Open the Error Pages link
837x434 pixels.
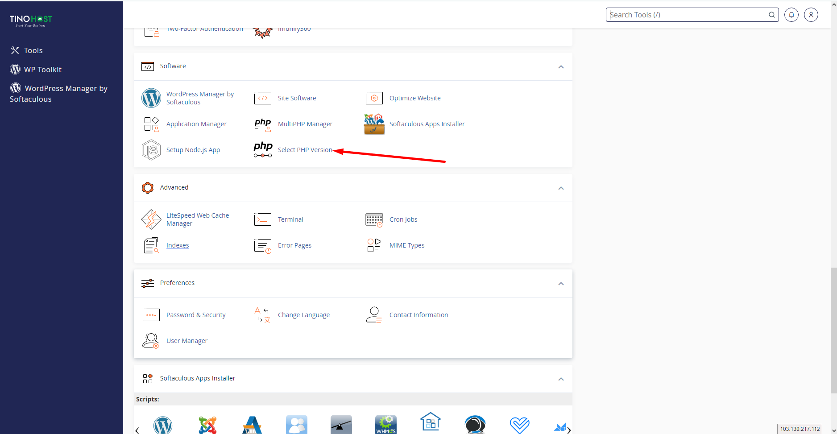pos(294,245)
